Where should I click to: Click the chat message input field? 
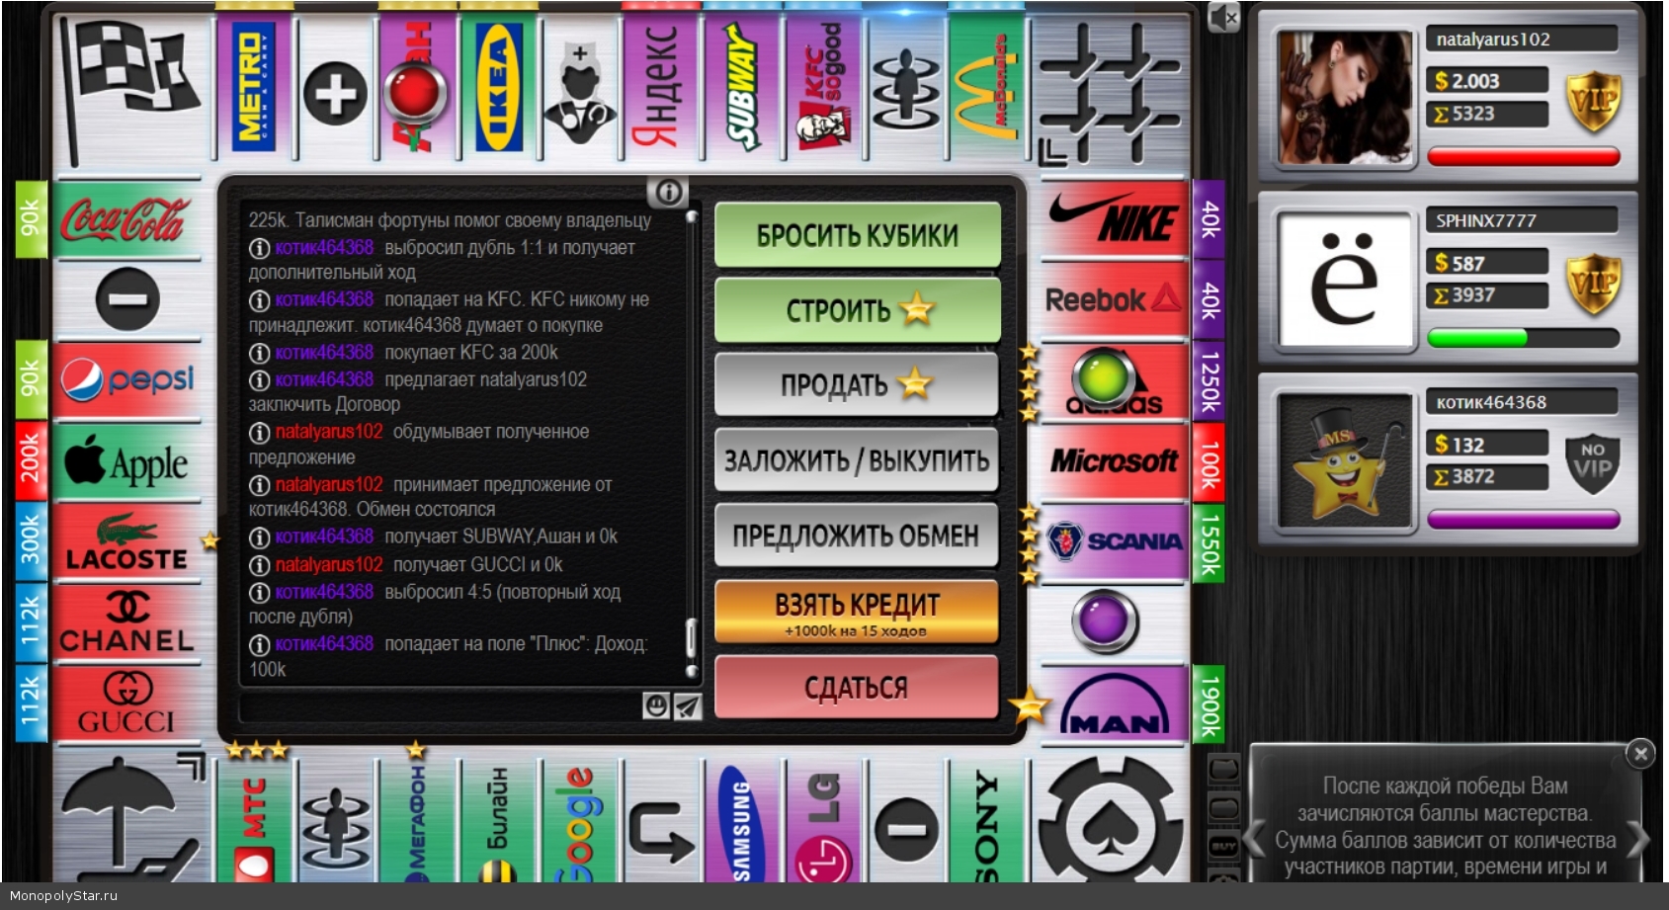441,705
